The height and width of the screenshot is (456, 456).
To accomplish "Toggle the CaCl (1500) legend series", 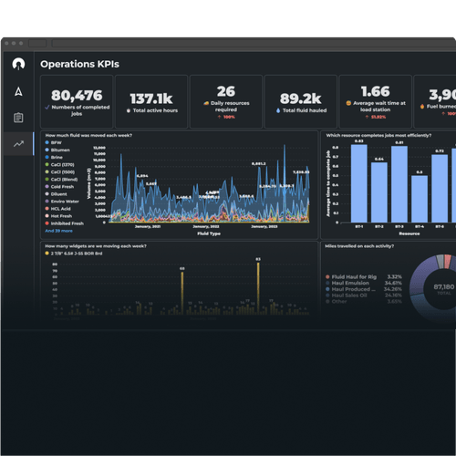I will 60,171.
